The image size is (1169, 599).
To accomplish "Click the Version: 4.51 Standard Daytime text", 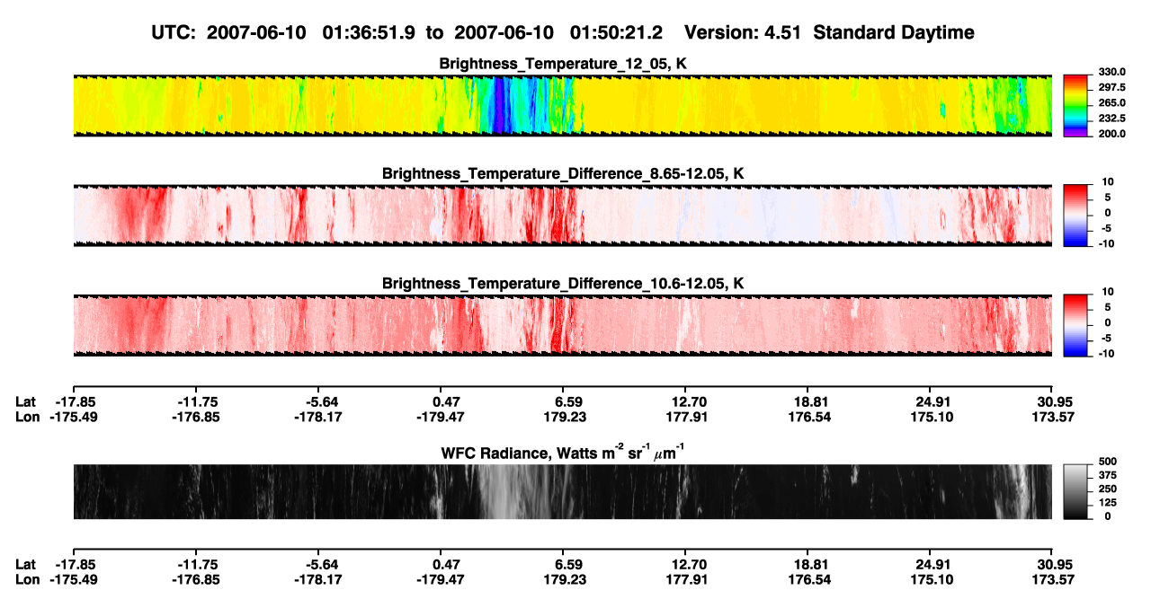I will click(829, 32).
